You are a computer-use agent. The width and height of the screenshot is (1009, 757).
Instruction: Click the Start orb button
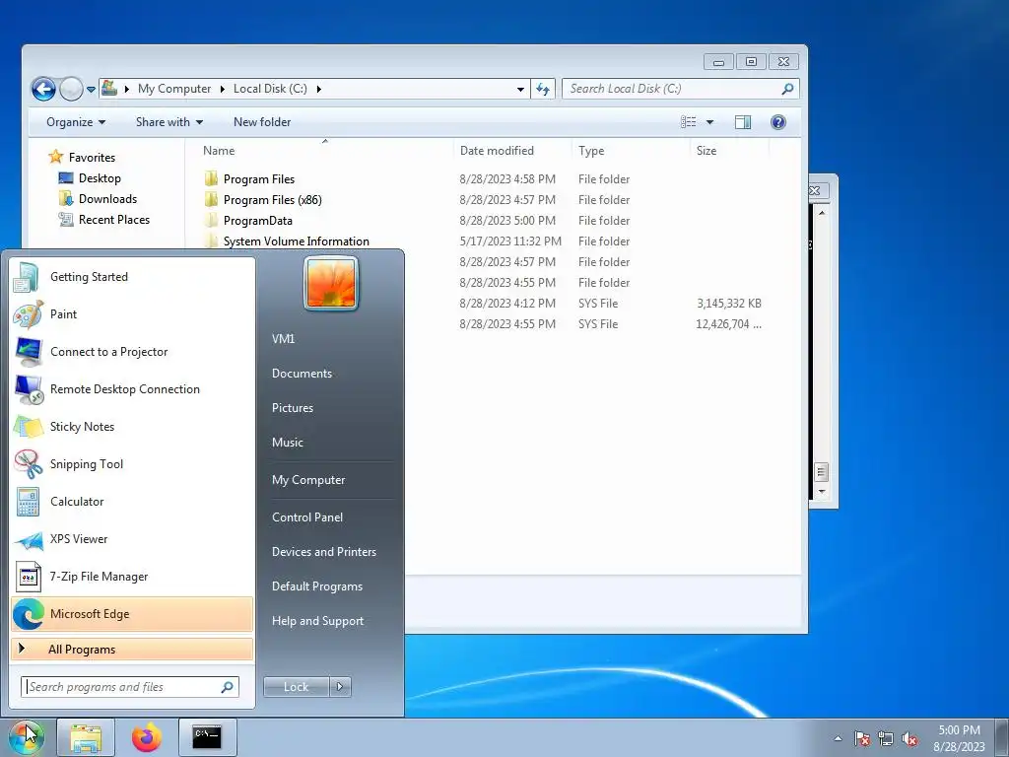[x=26, y=737]
